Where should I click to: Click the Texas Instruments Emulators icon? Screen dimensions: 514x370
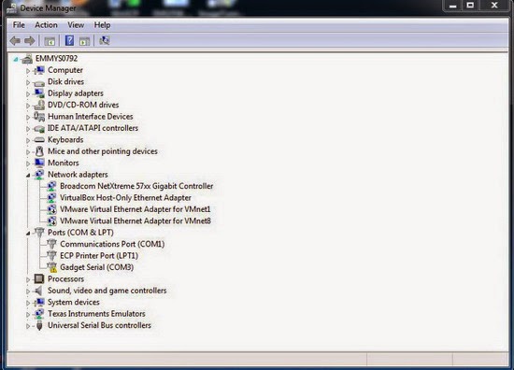click(x=39, y=314)
